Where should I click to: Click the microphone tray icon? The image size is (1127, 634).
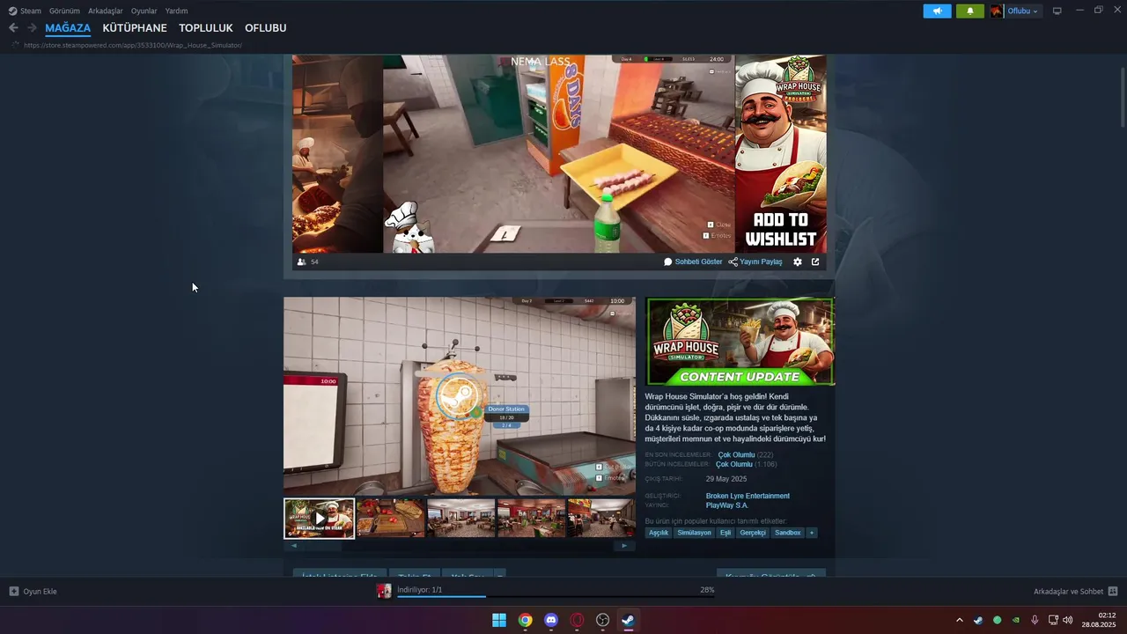[x=1035, y=620]
